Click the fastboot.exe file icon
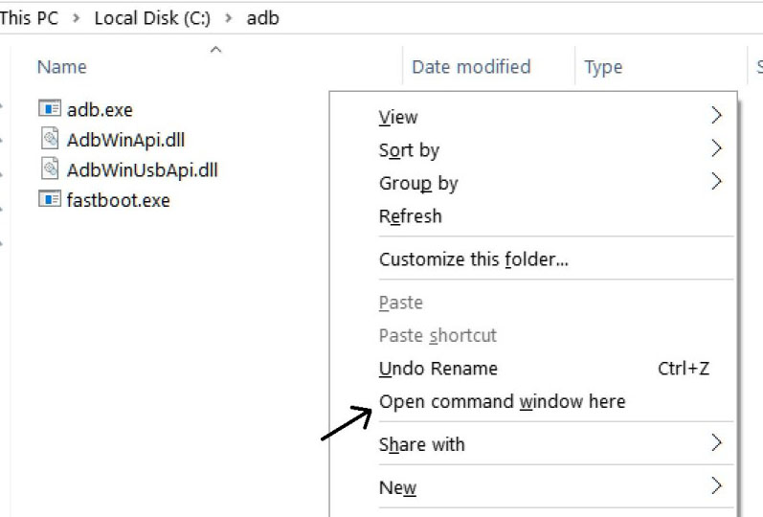Image resolution: width=763 pixels, height=517 pixels. point(49,200)
